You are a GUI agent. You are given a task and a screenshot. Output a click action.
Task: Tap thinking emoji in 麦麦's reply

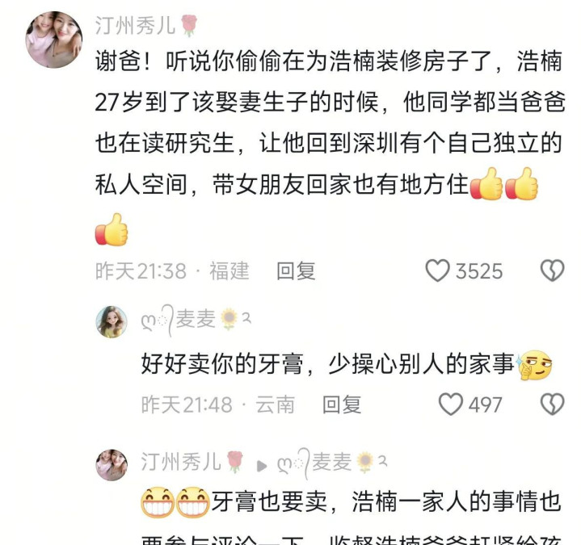click(533, 365)
